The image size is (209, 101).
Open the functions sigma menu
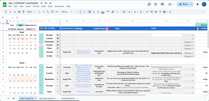(x=170, y=12)
